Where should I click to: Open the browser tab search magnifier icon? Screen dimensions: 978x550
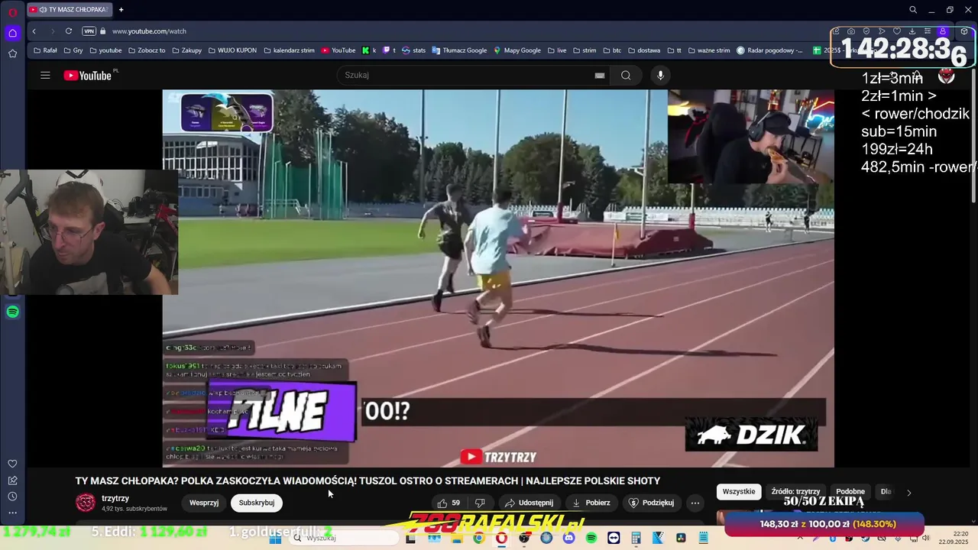pyautogui.click(x=913, y=10)
